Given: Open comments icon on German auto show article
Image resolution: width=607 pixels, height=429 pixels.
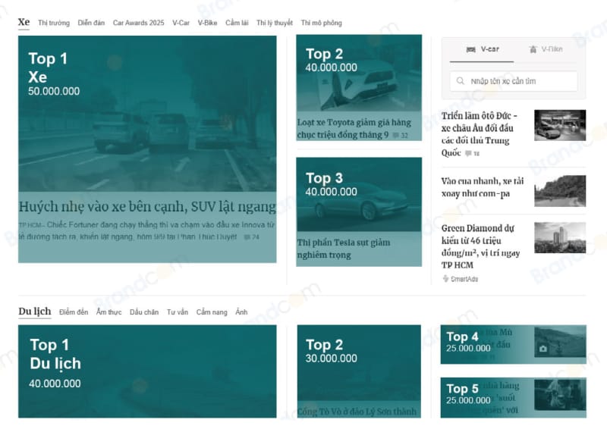Looking at the screenshot, I should pyautogui.click(x=468, y=154).
